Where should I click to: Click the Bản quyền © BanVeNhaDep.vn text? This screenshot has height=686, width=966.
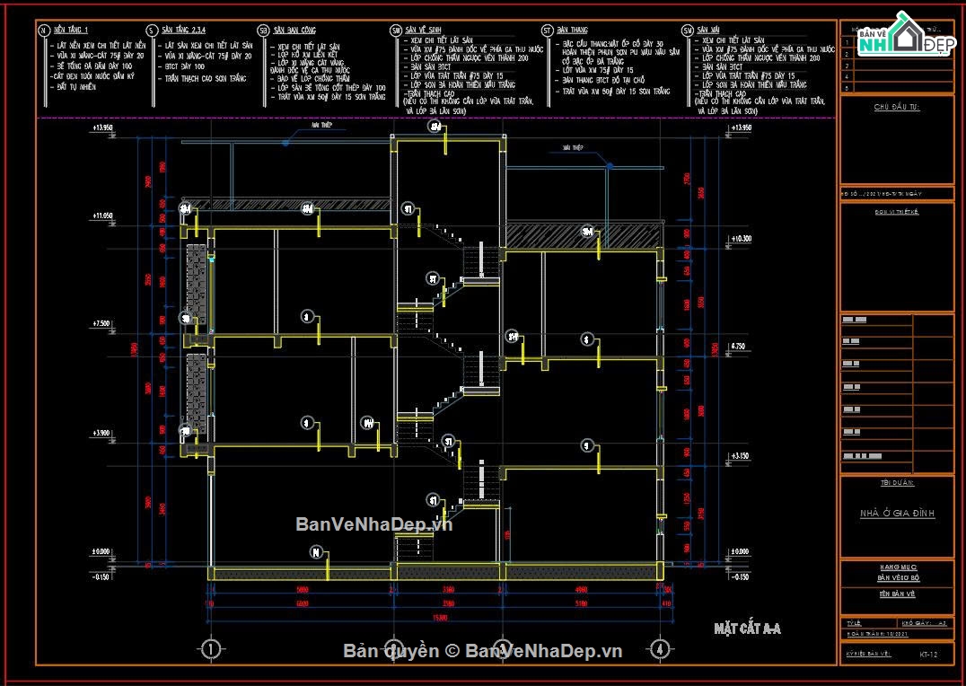[483, 651]
